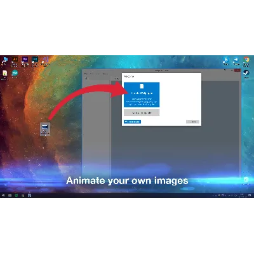Screen dimensions: 254x254
Task: Open File Explorer from the taskbar
Action: [x=10, y=196]
